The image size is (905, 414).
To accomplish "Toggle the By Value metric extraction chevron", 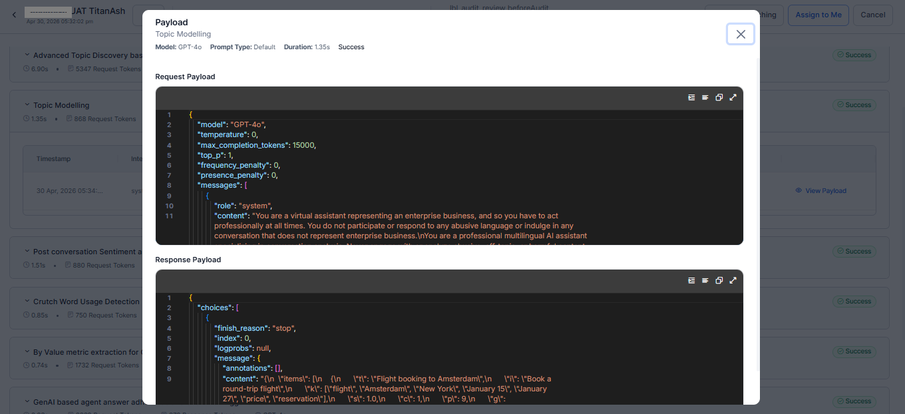I will pos(27,351).
